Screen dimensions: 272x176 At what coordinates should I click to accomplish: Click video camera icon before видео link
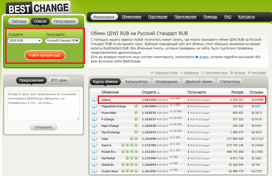click(x=197, y=57)
